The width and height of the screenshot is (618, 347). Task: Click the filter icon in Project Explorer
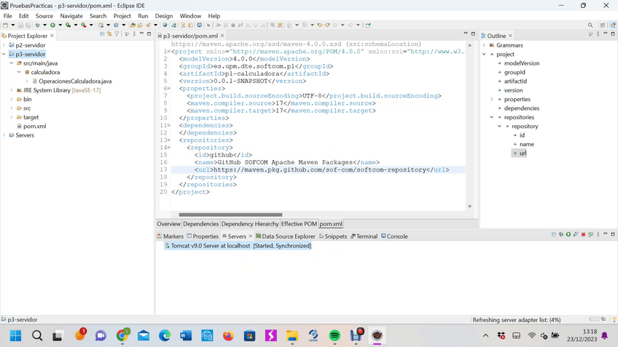[x=117, y=34]
